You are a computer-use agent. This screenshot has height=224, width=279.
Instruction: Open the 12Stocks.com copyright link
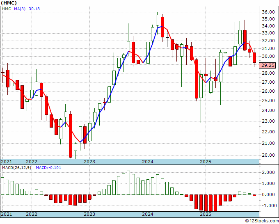(262, 221)
